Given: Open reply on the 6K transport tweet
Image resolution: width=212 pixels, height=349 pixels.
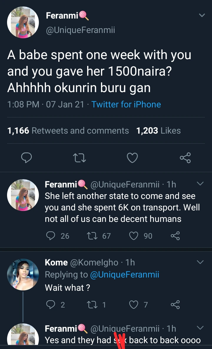Looking at the screenshot, I should click(51, 236).
